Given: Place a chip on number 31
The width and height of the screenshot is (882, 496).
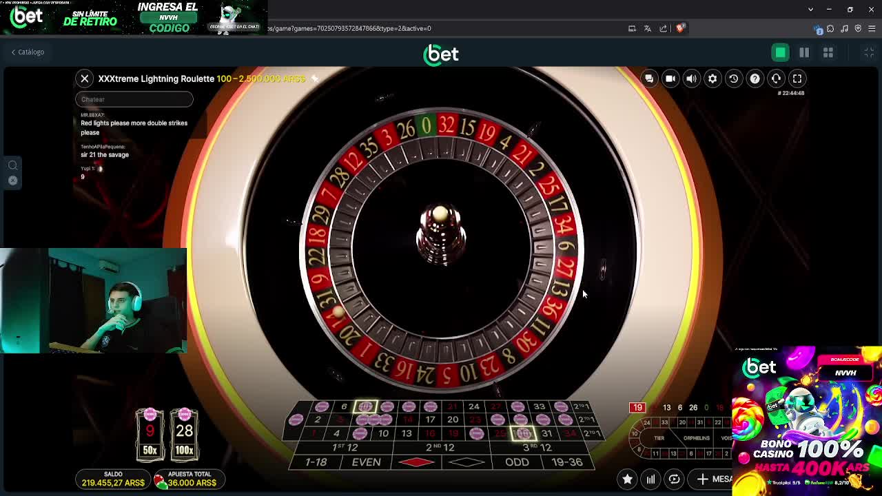Looking at the screenshot, I should click(546, 433).
